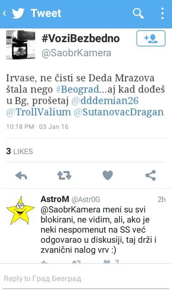This screenshot has width=172, height=292.
Task: Follow @SaobrKamera with the add-user button
Action: click(151, 39)
